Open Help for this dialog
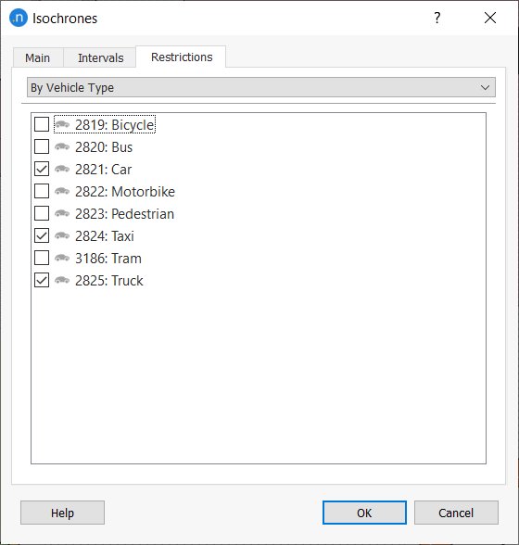The height and width of the screenshot is (545, 519). tap(63, 513)
